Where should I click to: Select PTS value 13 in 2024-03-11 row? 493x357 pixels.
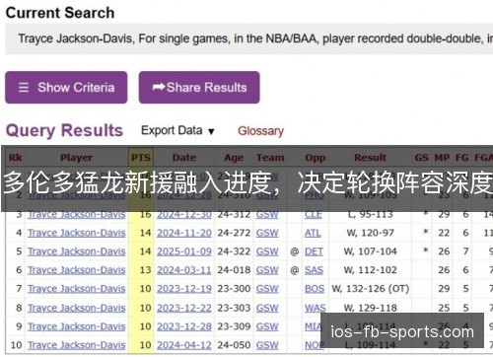pos(145,270)
